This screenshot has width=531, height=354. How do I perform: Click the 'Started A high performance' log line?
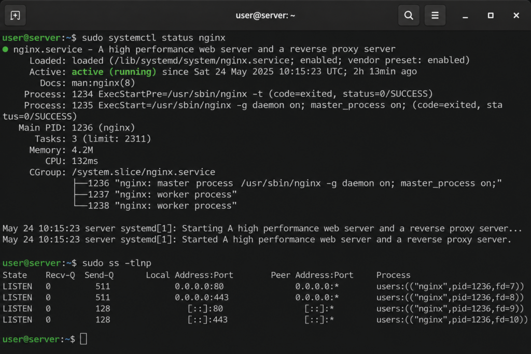pyautogui.click(x=257, y=239)
